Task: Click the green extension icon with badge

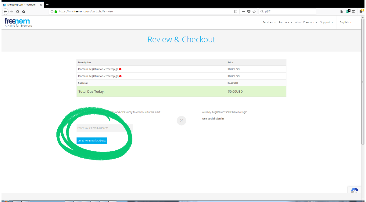Action: (x=348, y=11)
